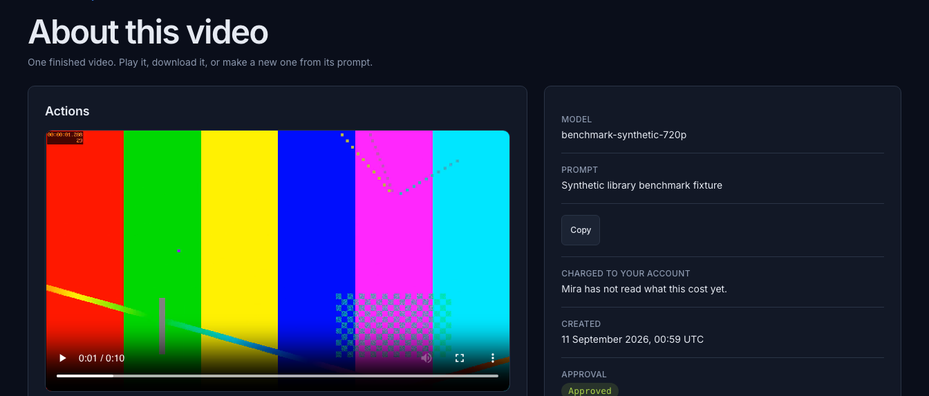
Task: Play the video
Action: click(63, 358)
